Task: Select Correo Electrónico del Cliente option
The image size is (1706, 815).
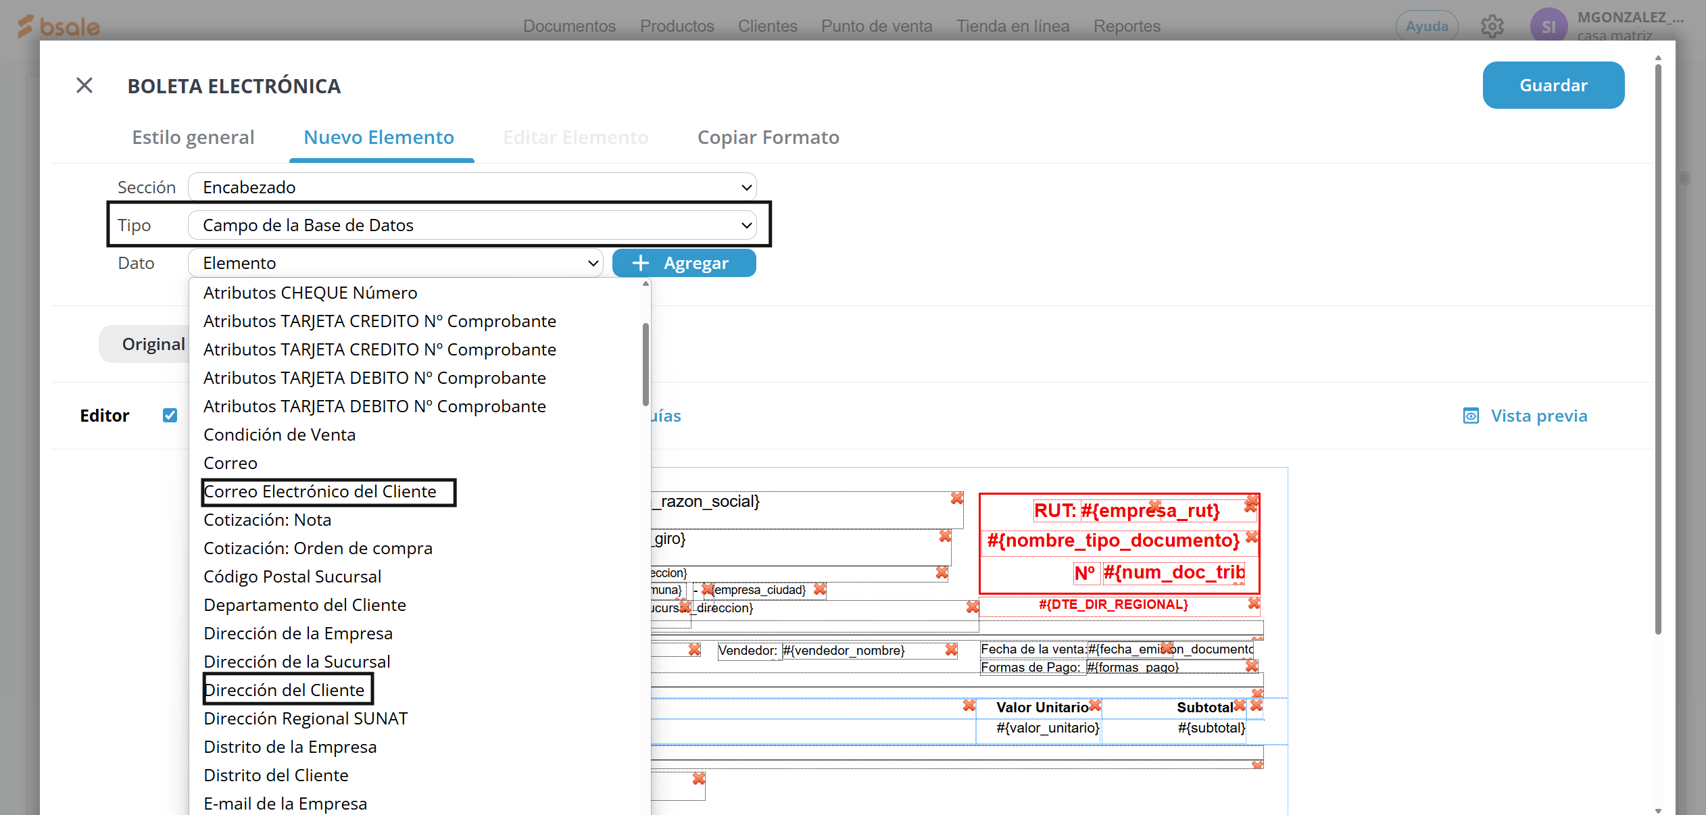Action: pos(320,491)
